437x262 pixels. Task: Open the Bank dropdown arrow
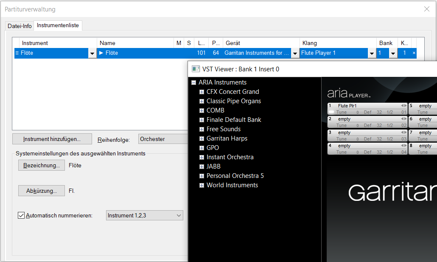pyautogui.click(x=393, y=53)
